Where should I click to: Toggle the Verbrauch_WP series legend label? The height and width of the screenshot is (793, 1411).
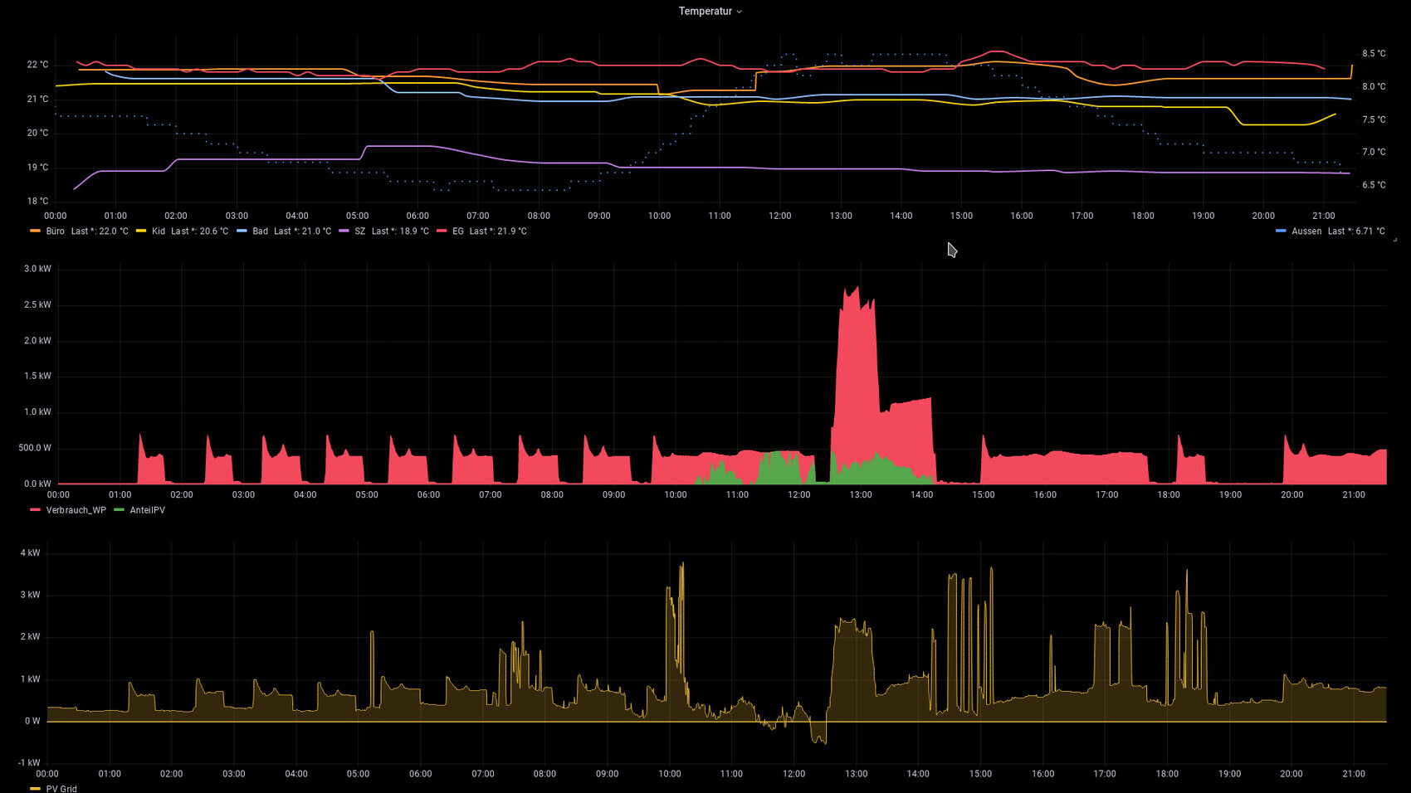pyautogui.click(x=76, y=510)
